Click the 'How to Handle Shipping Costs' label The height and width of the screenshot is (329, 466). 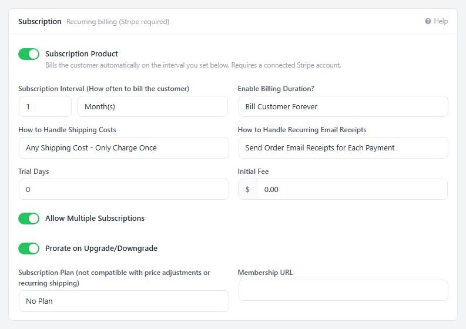[67, 130]
